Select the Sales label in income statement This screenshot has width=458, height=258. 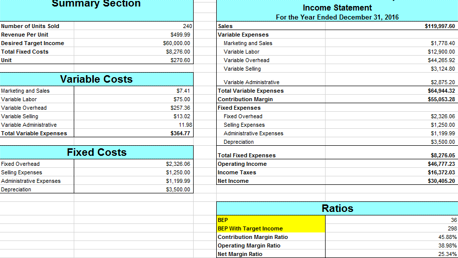225,26
